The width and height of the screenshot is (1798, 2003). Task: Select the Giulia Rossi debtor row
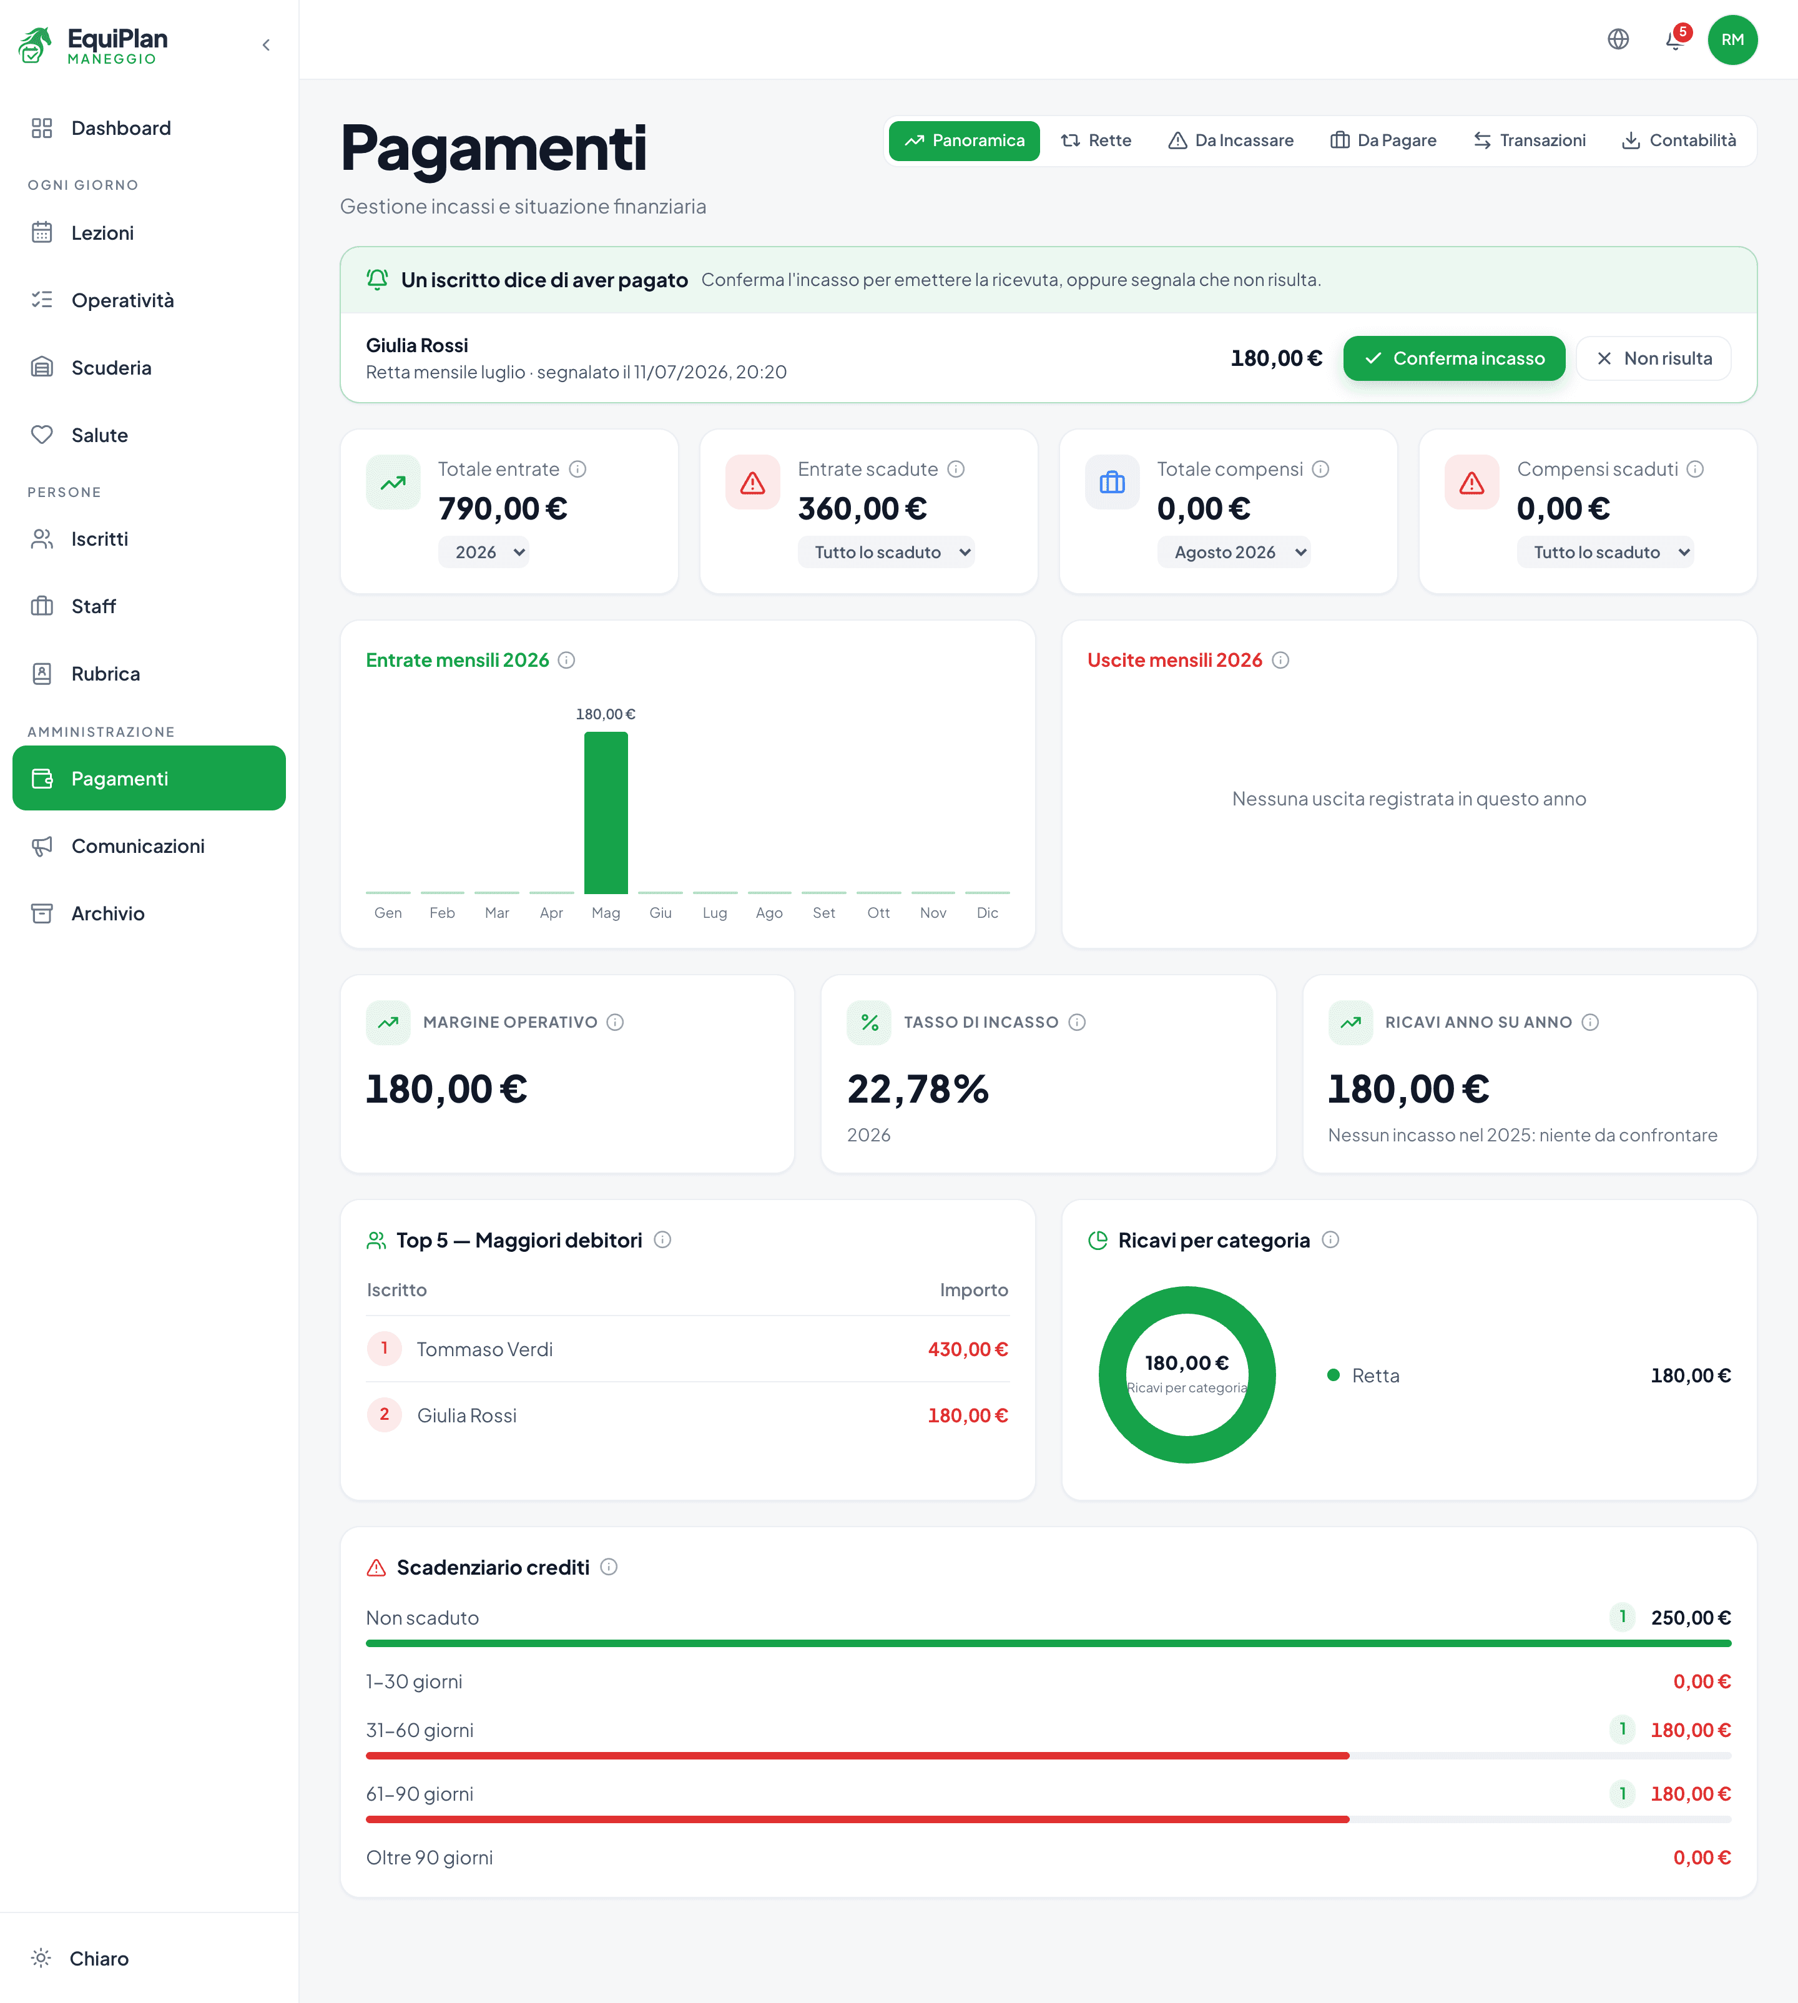(687, 1415)
